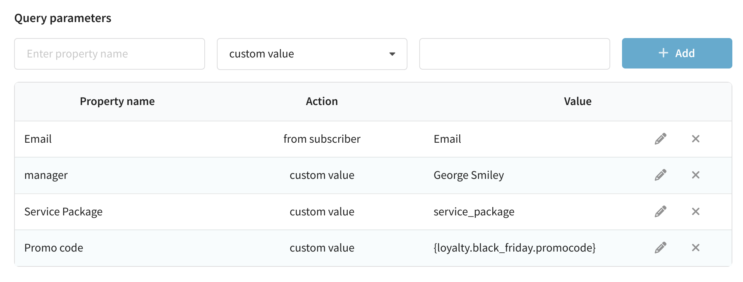Click the Add button

[677, 53]
